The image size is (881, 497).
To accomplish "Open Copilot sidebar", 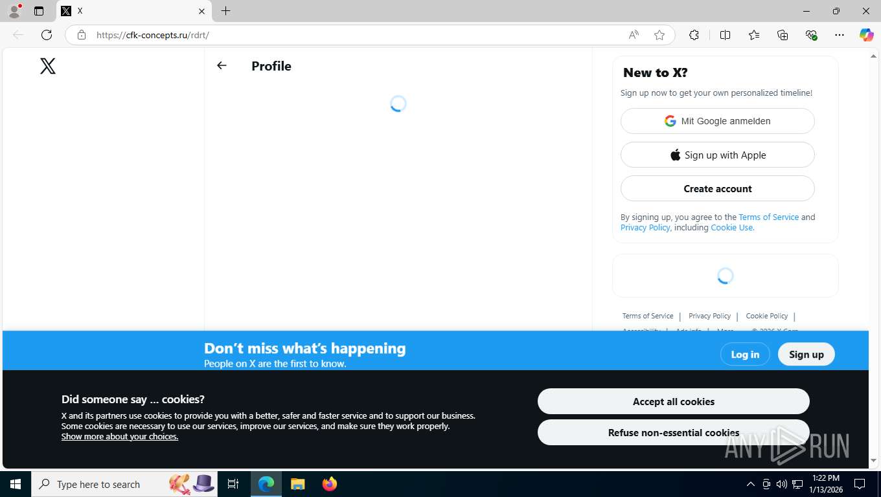I will tap(866, 35).
